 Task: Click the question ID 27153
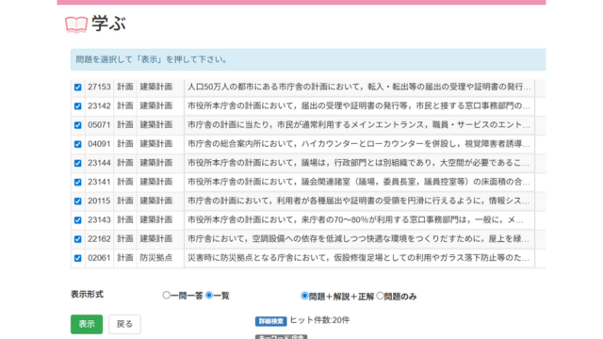(x=99, y=87)
